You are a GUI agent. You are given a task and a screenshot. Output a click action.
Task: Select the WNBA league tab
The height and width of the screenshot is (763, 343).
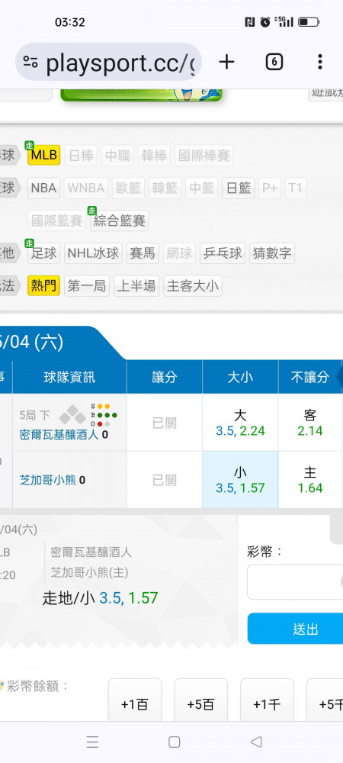coord(86,188)
